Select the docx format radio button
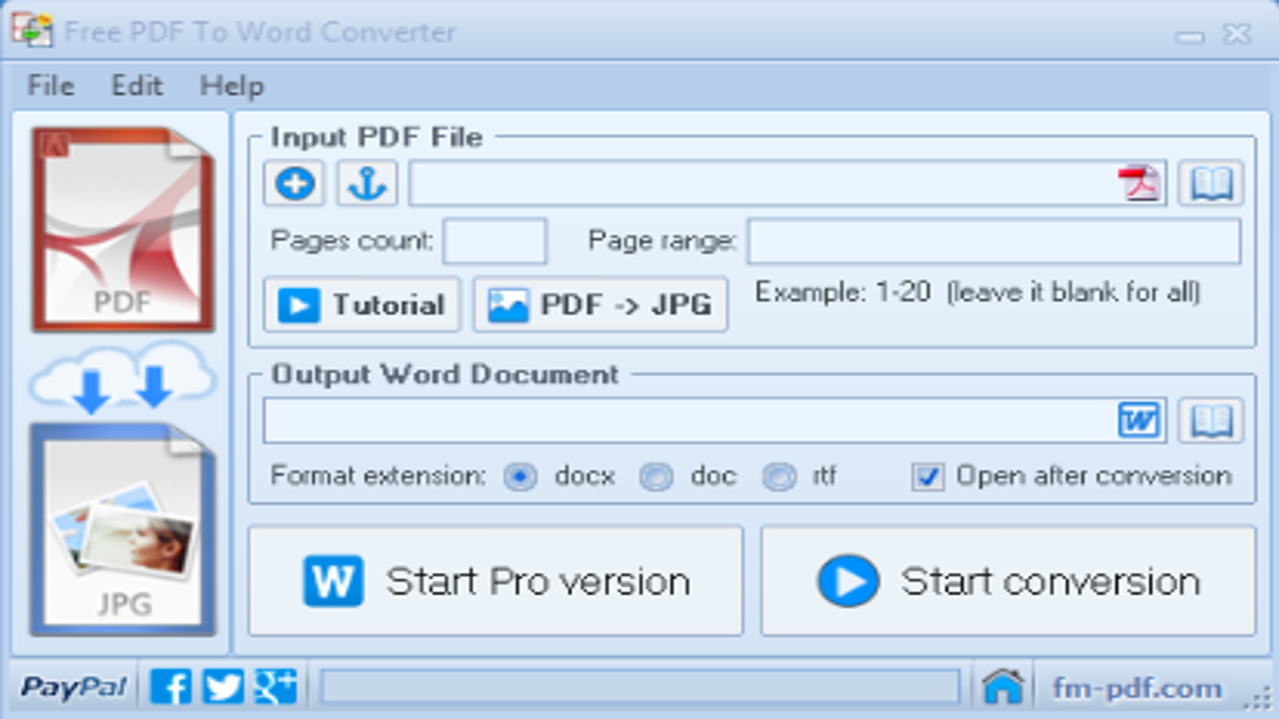1279x719 pixels. (x=520, y=476)
